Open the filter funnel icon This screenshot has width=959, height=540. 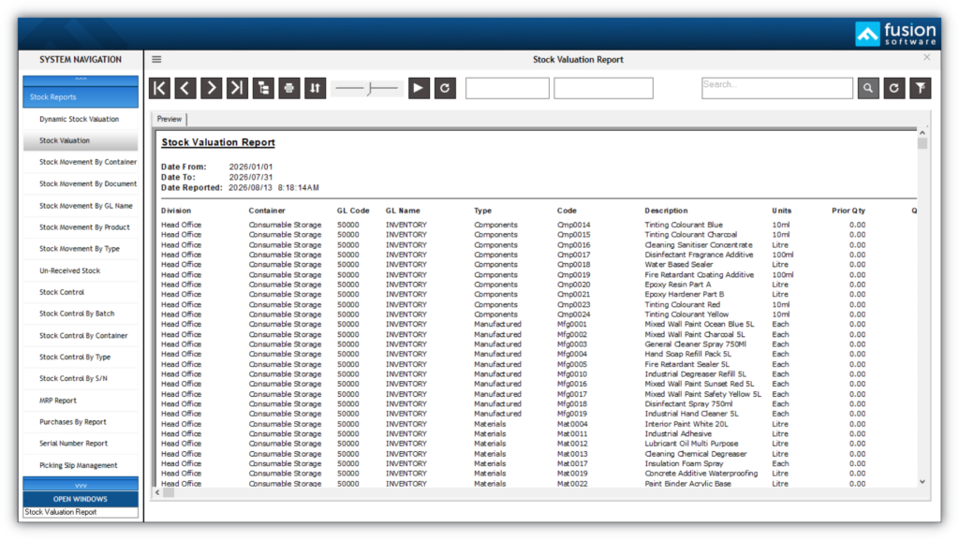point(921,88)
